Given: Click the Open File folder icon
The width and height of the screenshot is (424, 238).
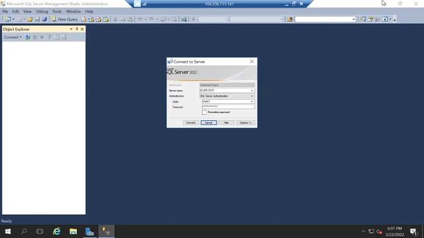Looking at the screenshot, I should [x=30, y=19].
